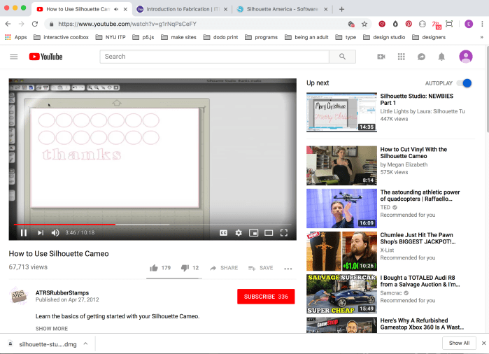
Task: Open the purple account avatar menu
Action: click(466, 57)
